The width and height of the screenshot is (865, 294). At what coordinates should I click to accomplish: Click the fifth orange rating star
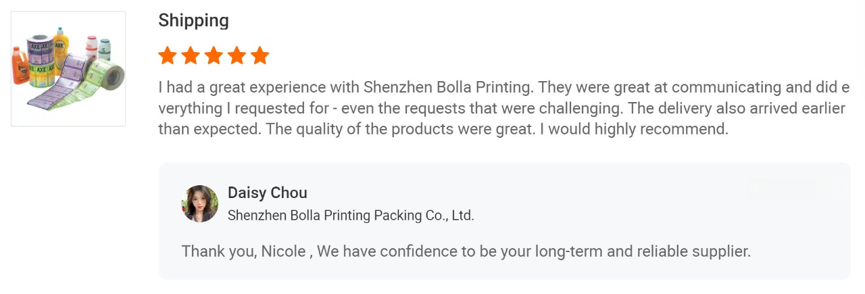(259, 55)
